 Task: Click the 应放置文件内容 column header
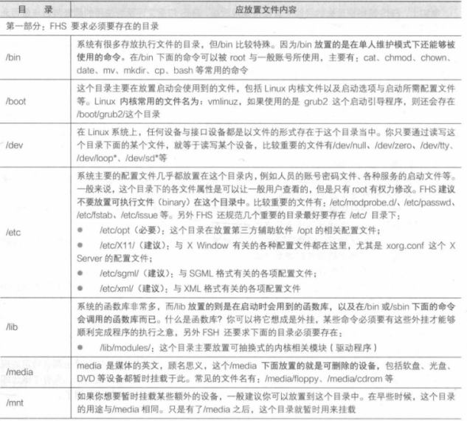tap(266, 10)
